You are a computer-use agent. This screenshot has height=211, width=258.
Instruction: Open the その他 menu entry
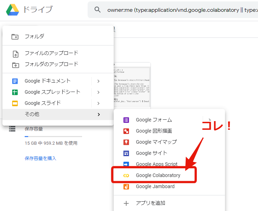tap(58, 115)
